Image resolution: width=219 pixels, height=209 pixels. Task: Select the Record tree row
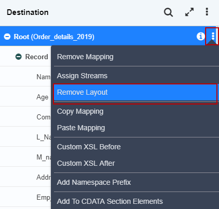tap(25, 57)
